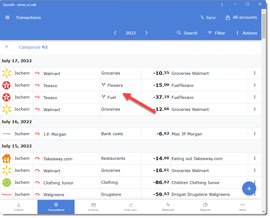The height and width of the screenshot is (218, 270).
Task: Click the vertical scrollbar thumb
Action: 264,26
